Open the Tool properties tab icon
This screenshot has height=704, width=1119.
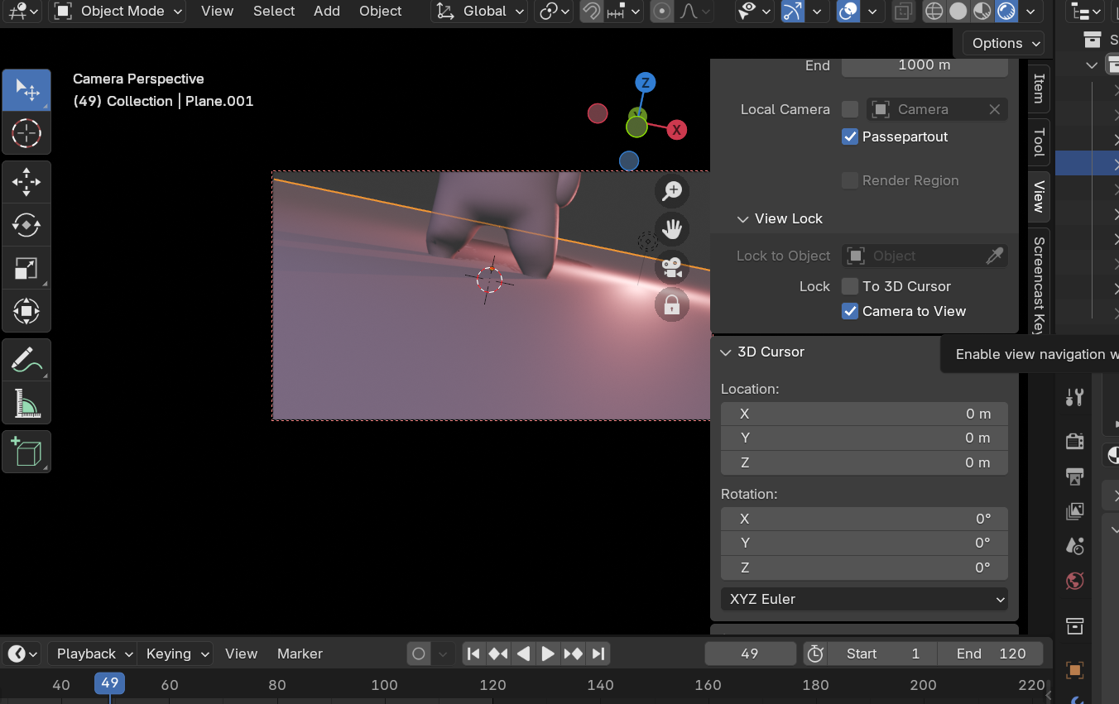click(1074, 398)
